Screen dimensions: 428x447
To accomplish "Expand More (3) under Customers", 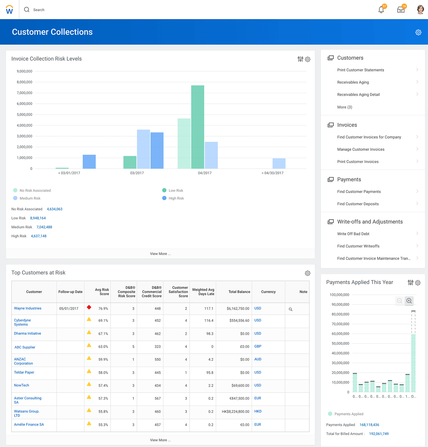I will 344,107.
